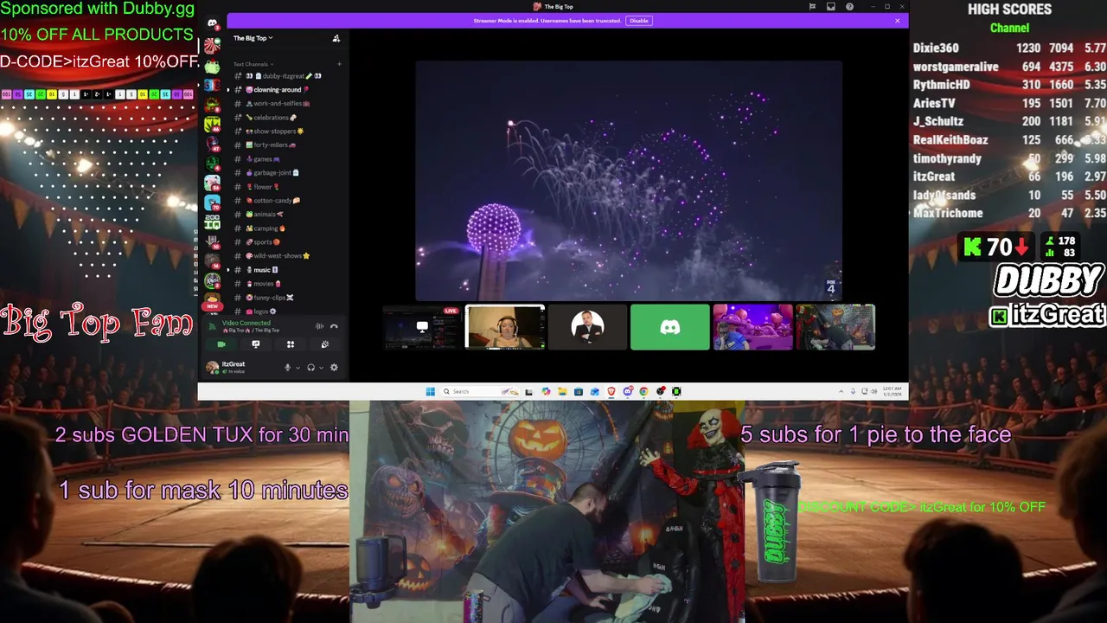Open the work-and-selfies channel
1107x623 pixels.
click(x=285, y=104)
